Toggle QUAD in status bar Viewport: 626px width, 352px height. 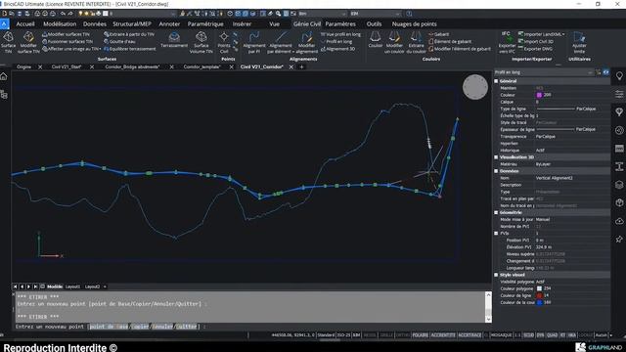coord(552,335)
